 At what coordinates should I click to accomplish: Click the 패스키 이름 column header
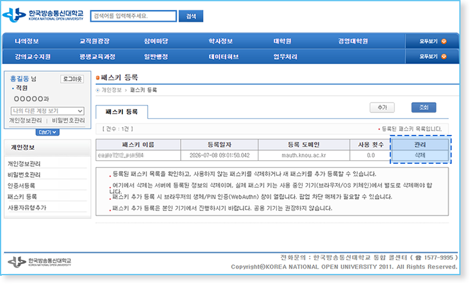pyautogui.click(x=138, y=144)
